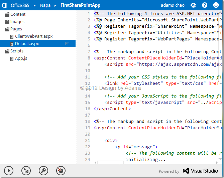Click the id="message" paragraph tag
The height and width of the screenshot is (178, 224).
tap(136, 147)
